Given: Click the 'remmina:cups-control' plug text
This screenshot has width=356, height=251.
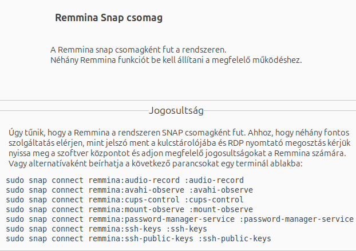Looking at the screenshot, I should pos(134,200).
